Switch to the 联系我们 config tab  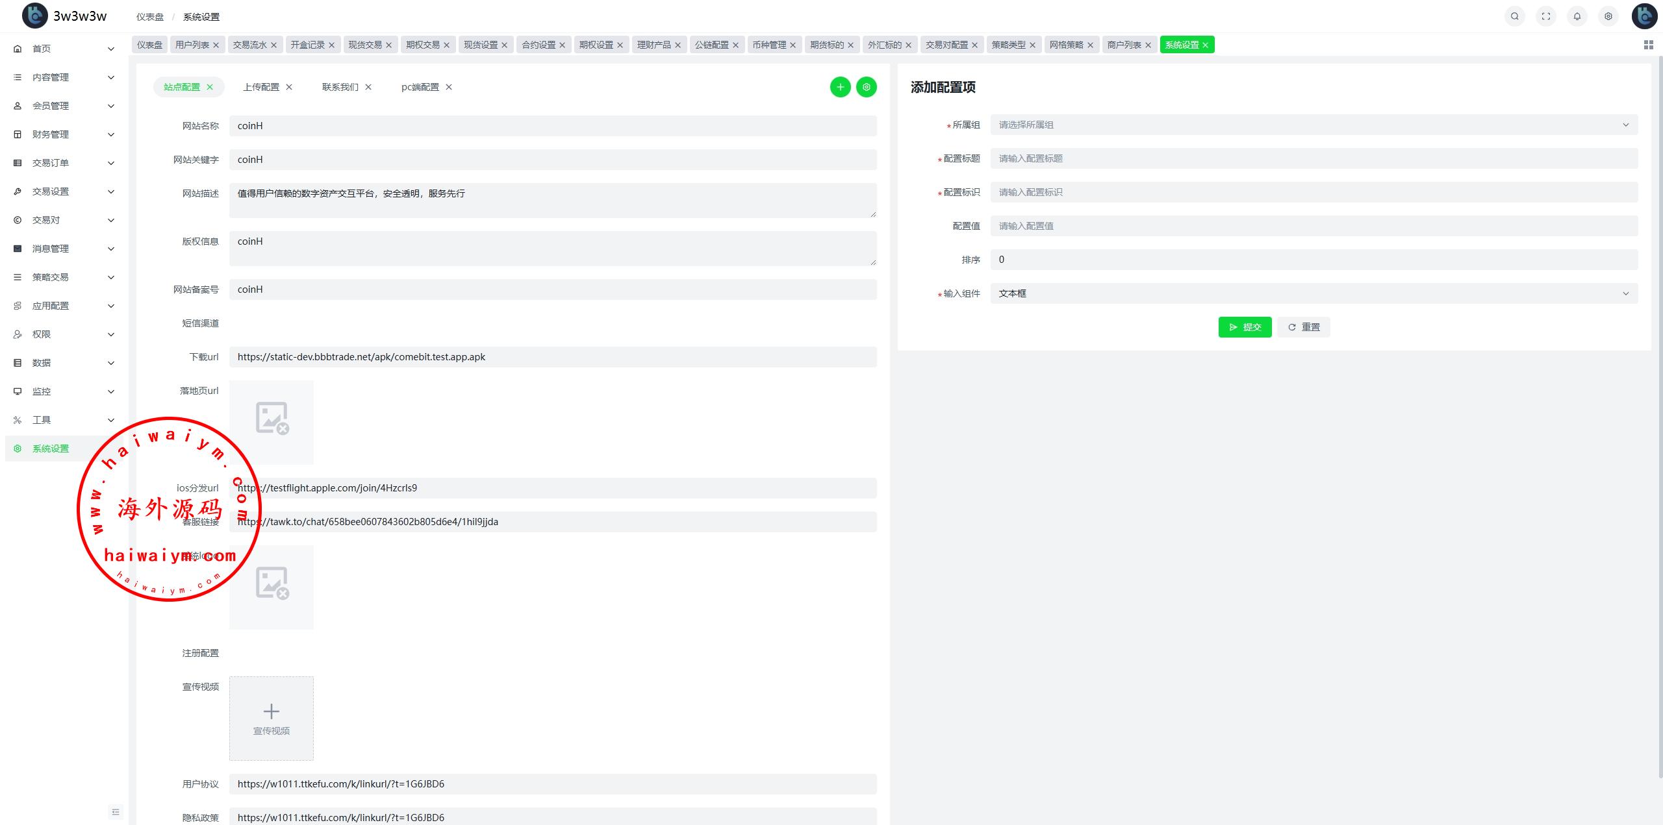[x=340, y=87]
